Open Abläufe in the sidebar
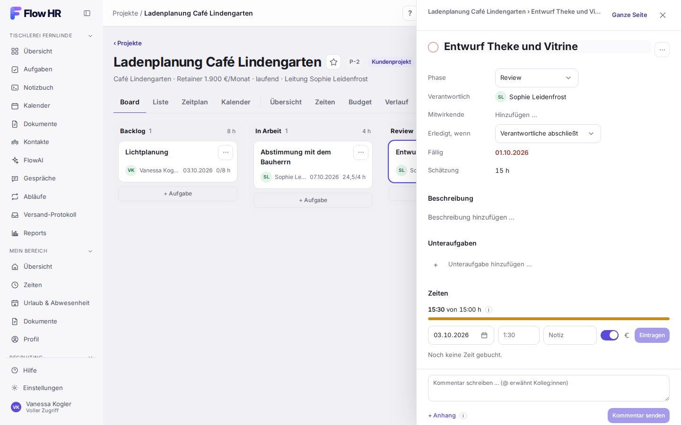681x425 pixels. [x=52, y=196]
